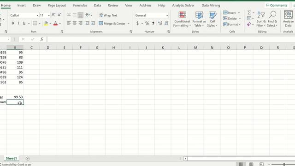This screenshot has width=295, height=166.
Task: Apply Accounting dollar format
Action: click(138, 24)
